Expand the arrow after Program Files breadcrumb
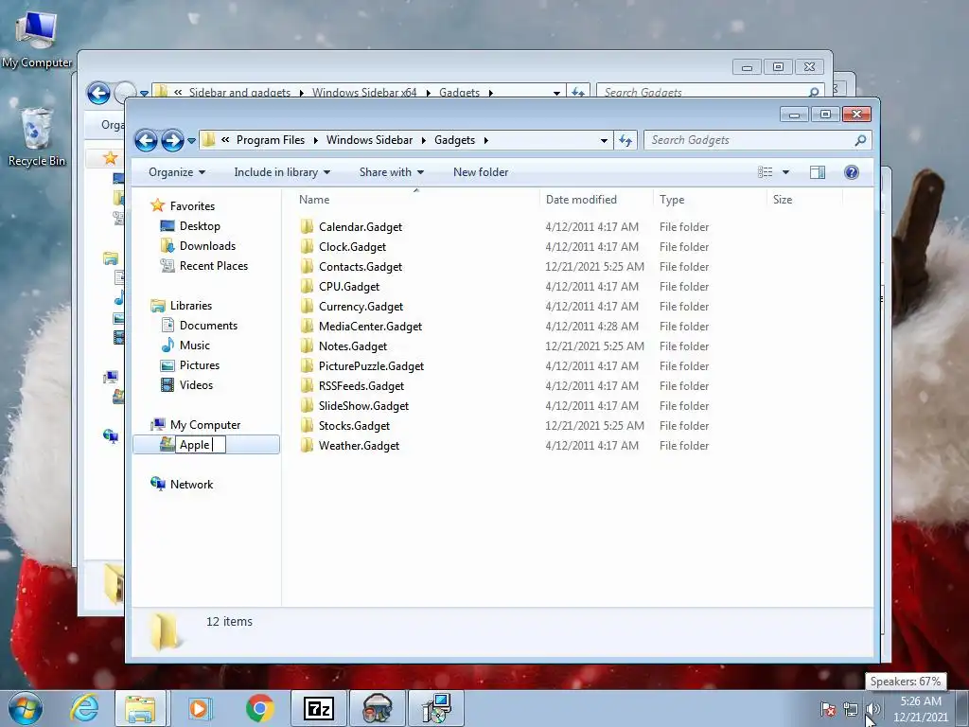969x727 pixels. pyautogui.click(x=316, y=140)
